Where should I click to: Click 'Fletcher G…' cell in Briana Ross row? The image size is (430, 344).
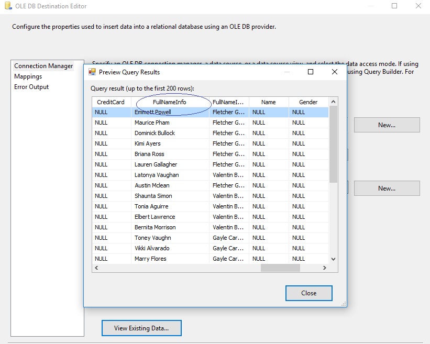[x=229, y=154]
